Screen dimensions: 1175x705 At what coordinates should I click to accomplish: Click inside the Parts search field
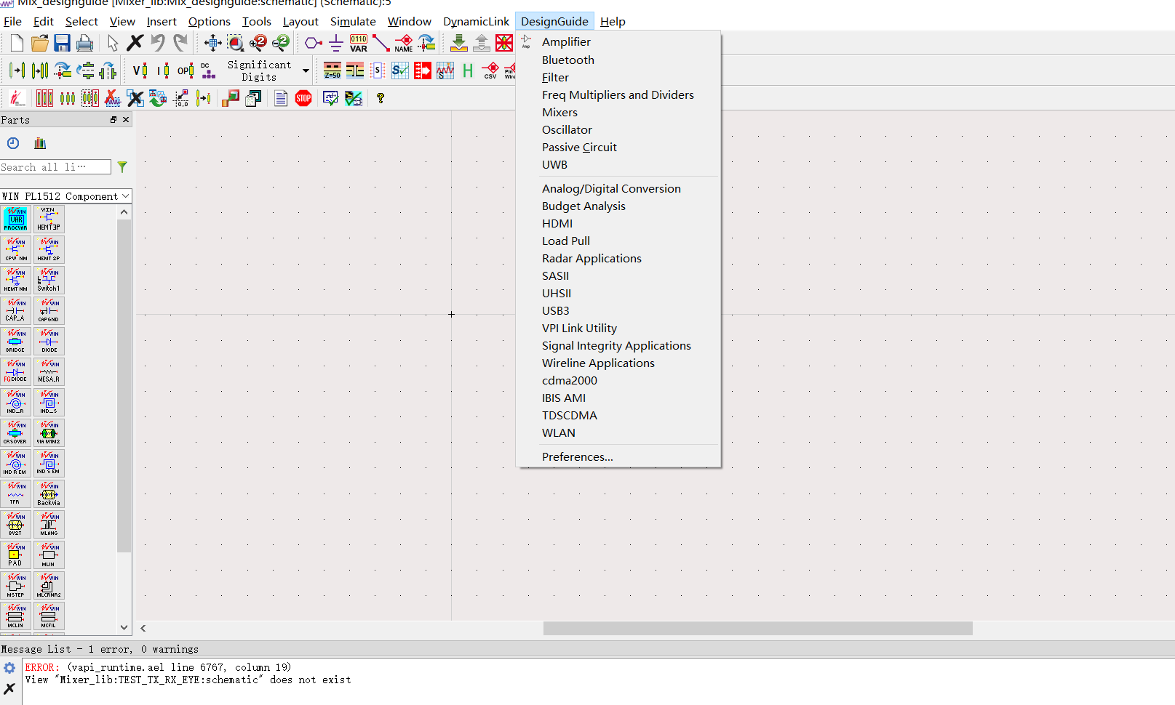pos(56,166)
